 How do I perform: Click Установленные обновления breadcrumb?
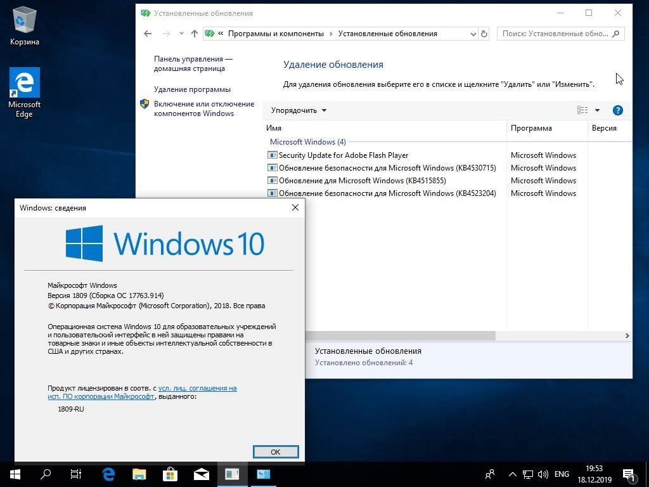point(387,34)
